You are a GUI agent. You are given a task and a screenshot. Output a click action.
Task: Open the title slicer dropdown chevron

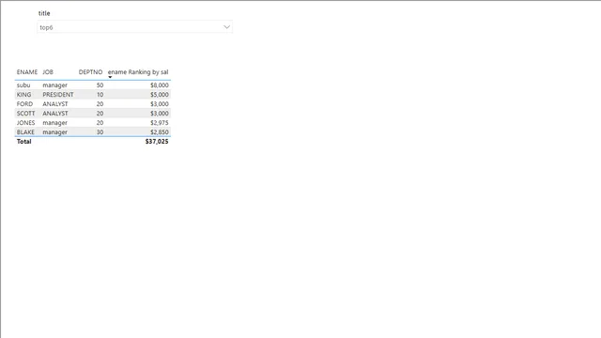tap(226, 27)
